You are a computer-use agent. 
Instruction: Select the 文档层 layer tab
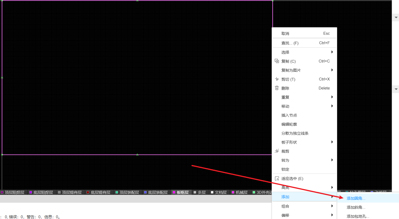click(219, 192)
